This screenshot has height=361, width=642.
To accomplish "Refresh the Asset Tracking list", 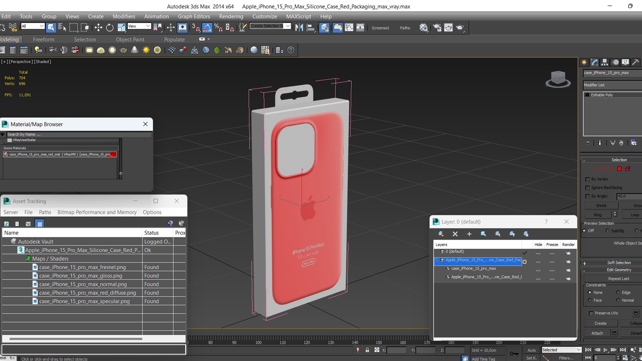I will tap(6, 224).
